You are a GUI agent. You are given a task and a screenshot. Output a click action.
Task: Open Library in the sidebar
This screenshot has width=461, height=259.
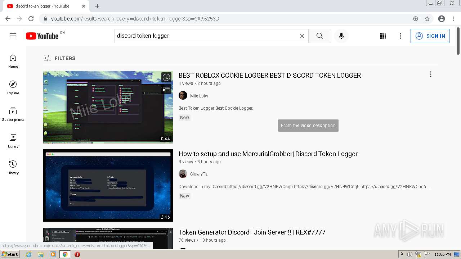[x=13, y=141]
